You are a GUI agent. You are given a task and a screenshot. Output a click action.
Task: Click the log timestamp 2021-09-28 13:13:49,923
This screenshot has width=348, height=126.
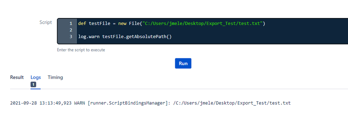pos(41,103)
